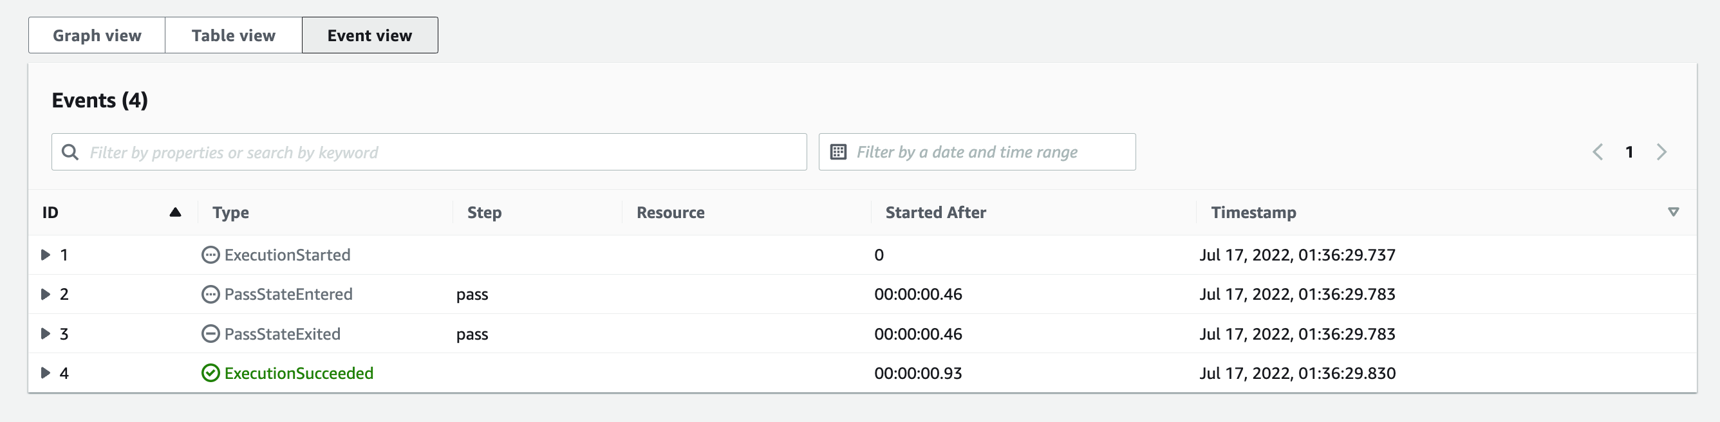The width and height of the screenshot is (1720, 422).
Task: Switch to the Graph view tab
Action: tap(97, 35)
